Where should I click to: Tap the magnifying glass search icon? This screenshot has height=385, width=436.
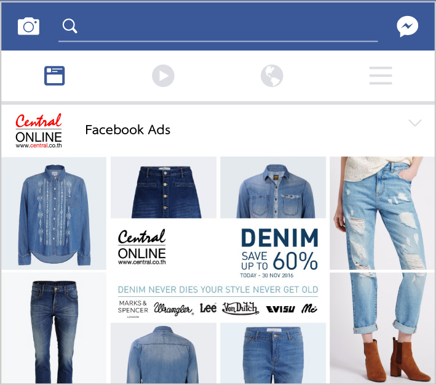point(69,26)
